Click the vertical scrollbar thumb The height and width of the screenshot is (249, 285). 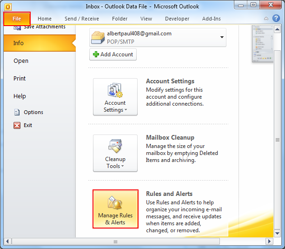(x=278, y=140)
